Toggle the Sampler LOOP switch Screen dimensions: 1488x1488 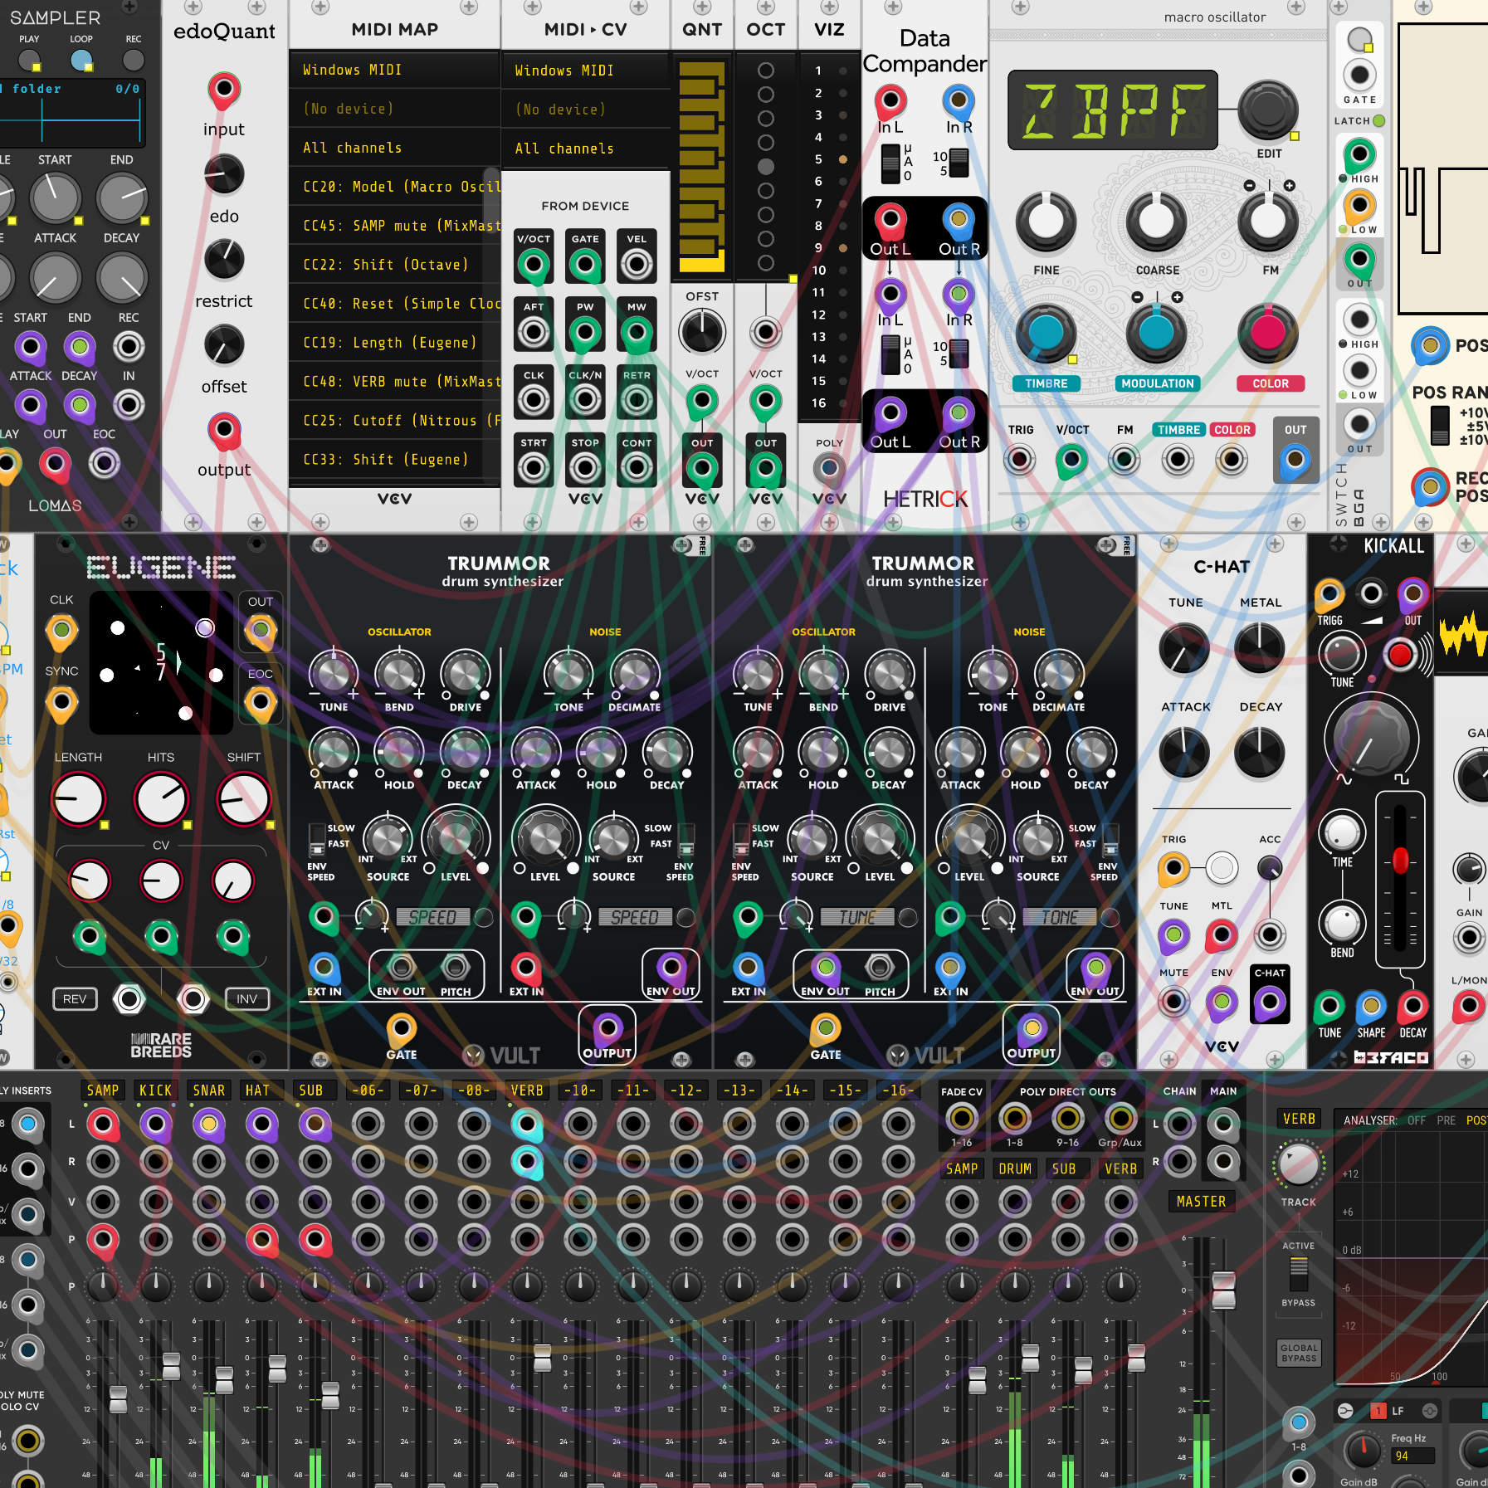(x=81, y=60)
